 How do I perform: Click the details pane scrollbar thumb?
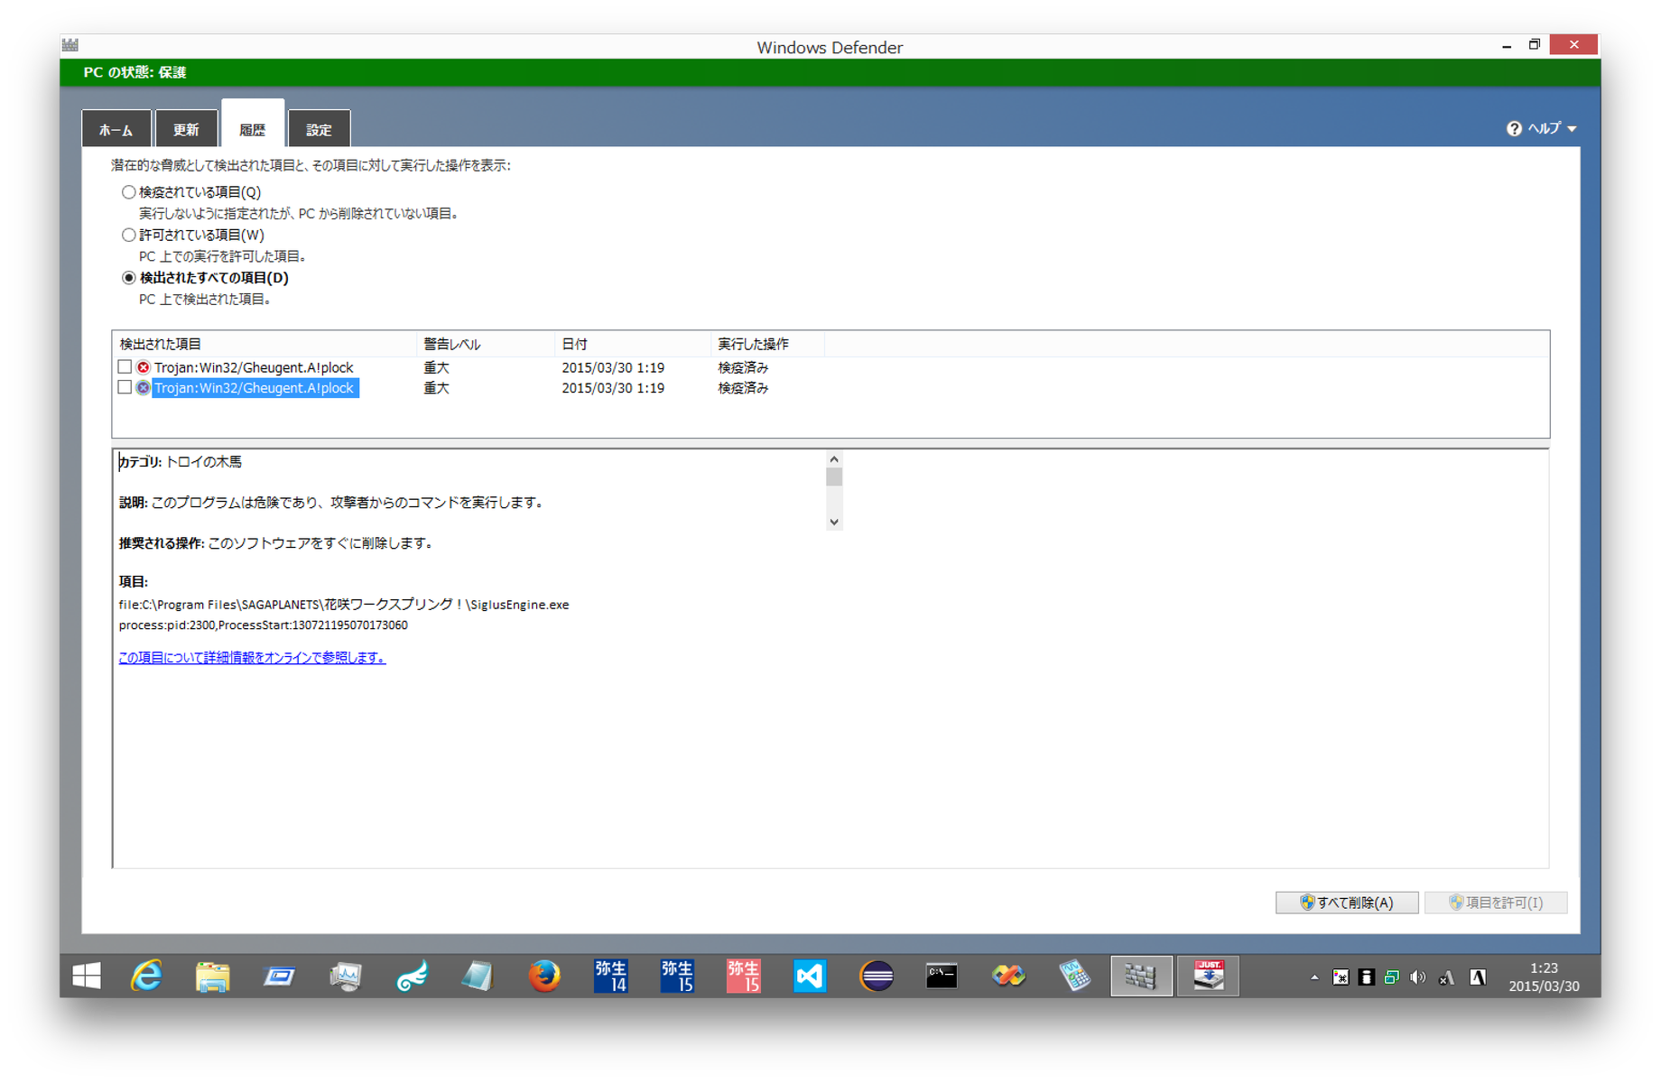click(x=834, y=477)
